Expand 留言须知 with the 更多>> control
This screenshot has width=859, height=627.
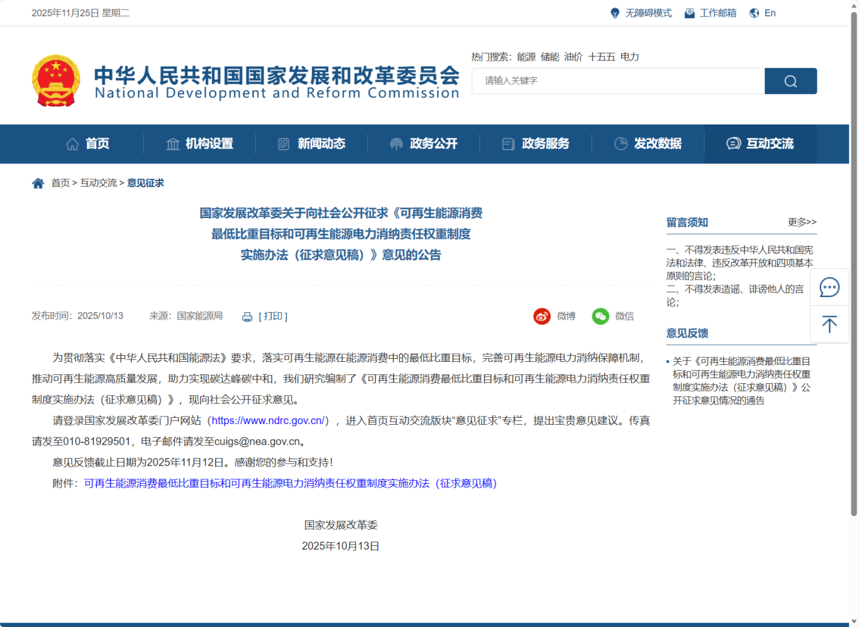click(801, 222)
